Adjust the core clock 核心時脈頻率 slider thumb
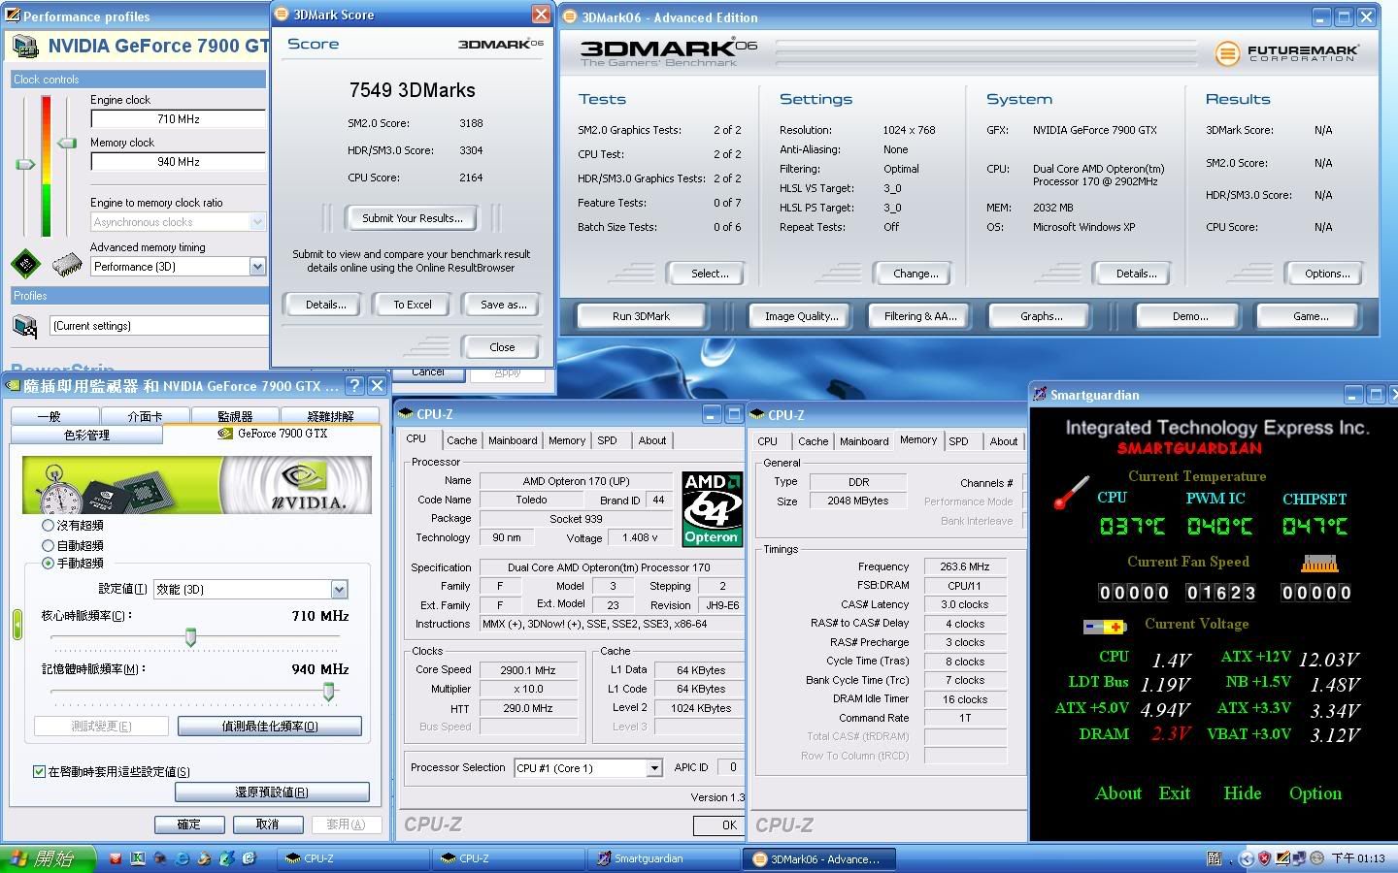1398x873 pixels. (x=191, y=636)
